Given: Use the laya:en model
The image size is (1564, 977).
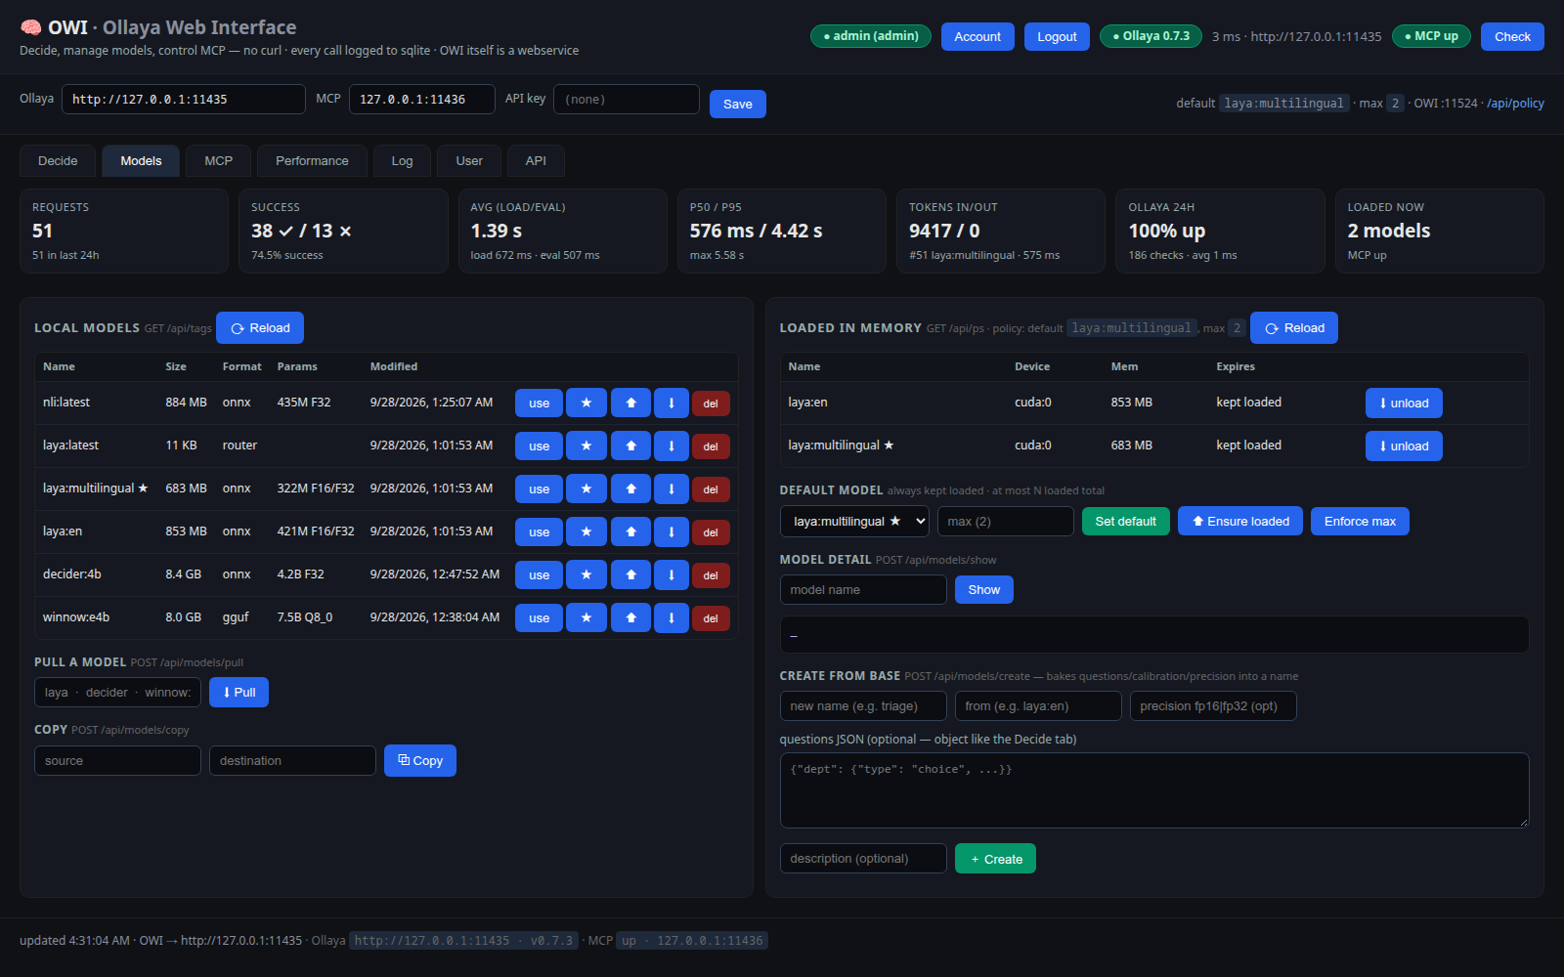Looking at the screenshot, I should [539, 531].
